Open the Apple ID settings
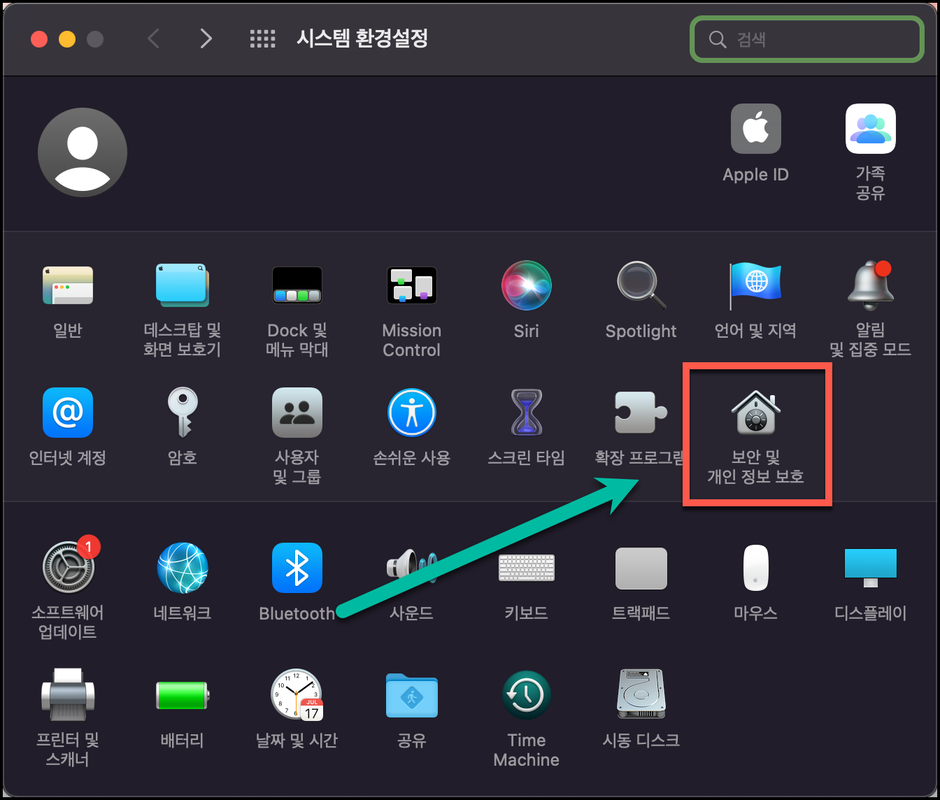Image resolution: width=940 pixels, height=800 pixels. pyautogui.click(x=755, y=143)
